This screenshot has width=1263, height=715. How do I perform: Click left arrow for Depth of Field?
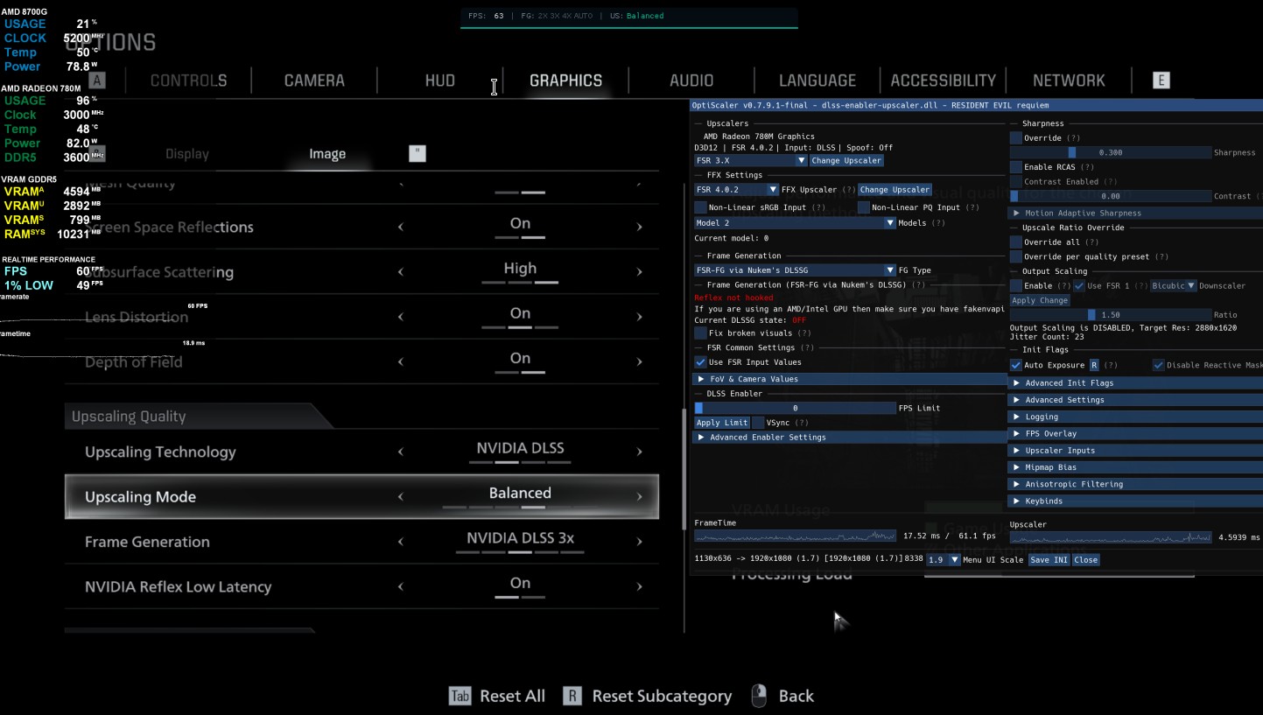(x=401, y=361)
